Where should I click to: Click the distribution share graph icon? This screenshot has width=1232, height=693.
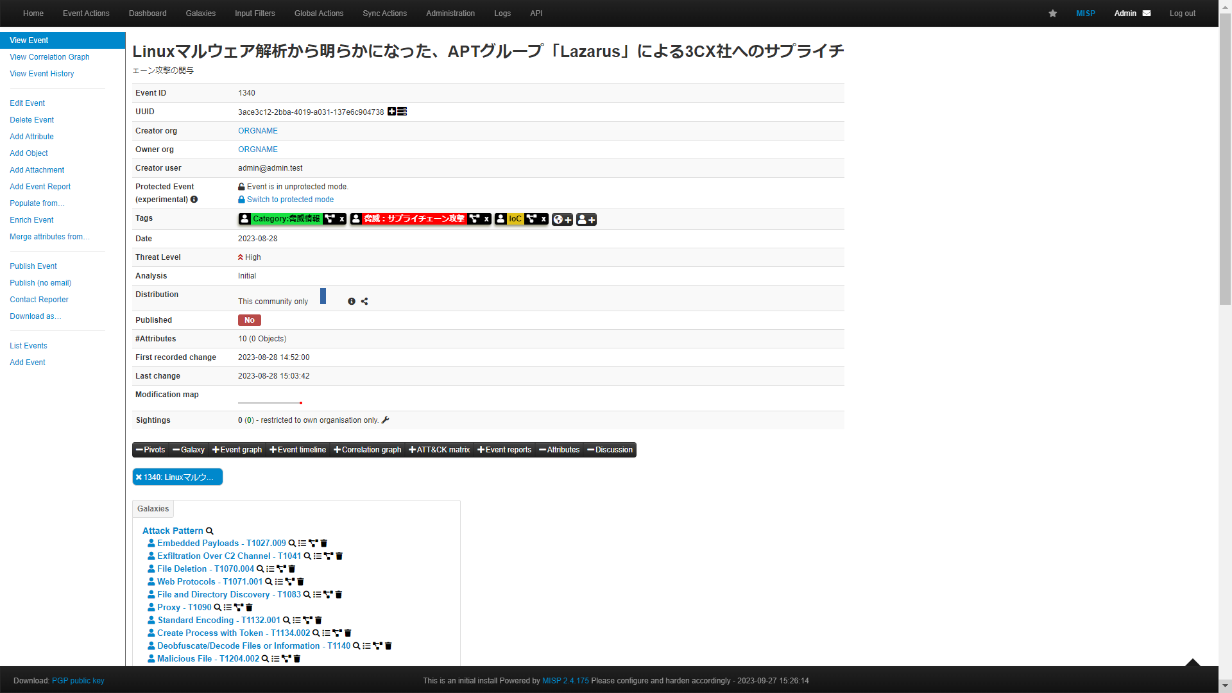point(364,302)
